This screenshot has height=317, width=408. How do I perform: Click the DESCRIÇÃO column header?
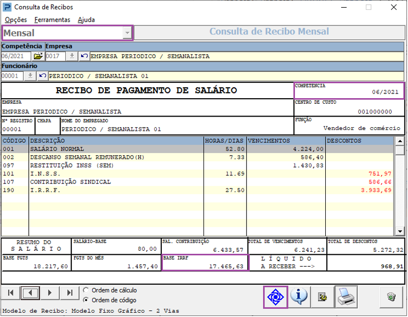click(x=116, y=141)
